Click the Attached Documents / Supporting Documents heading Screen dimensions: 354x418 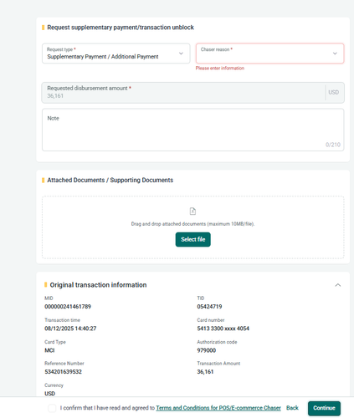(x=110, y=181)
